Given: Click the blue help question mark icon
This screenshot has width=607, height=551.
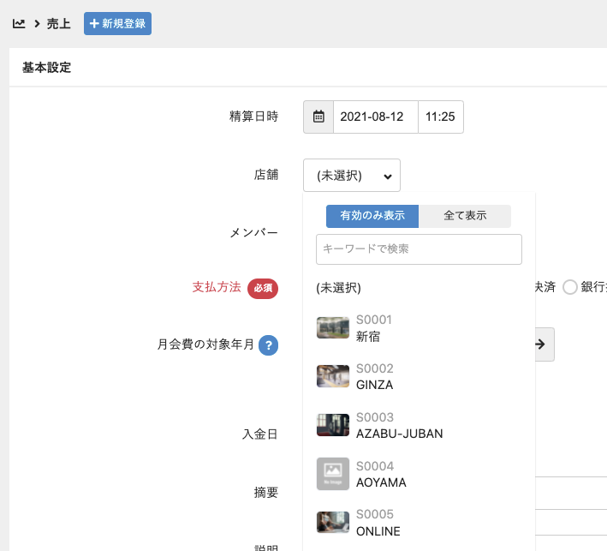Looking at the screenshot, I should click(268, 345).
